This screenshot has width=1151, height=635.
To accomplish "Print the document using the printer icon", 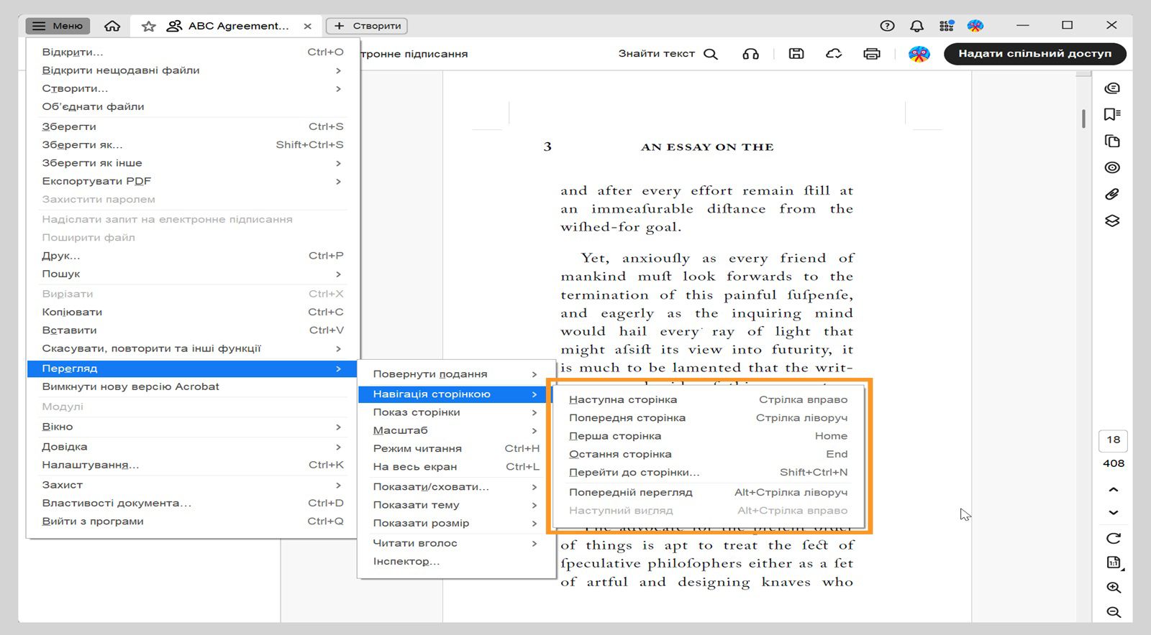I will pos(872,54).
